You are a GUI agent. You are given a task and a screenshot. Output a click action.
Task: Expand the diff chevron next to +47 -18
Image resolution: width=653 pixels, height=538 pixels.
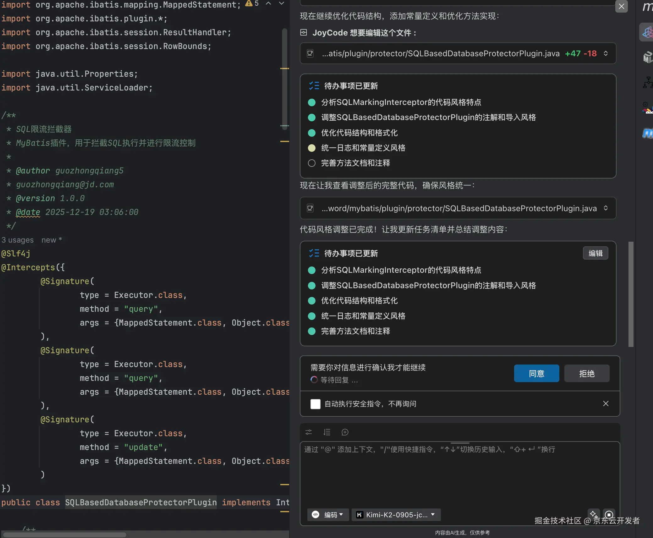pos(606,53)
